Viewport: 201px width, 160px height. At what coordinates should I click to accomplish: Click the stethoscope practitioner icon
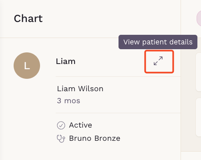[61, 138]
